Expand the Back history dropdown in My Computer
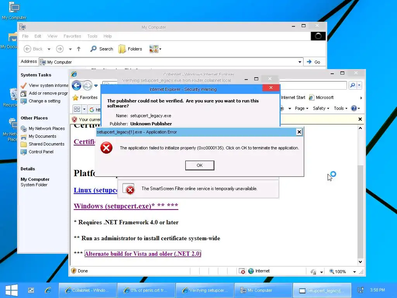397x298 pixels. pyautogui.click(x=49, y=49)
